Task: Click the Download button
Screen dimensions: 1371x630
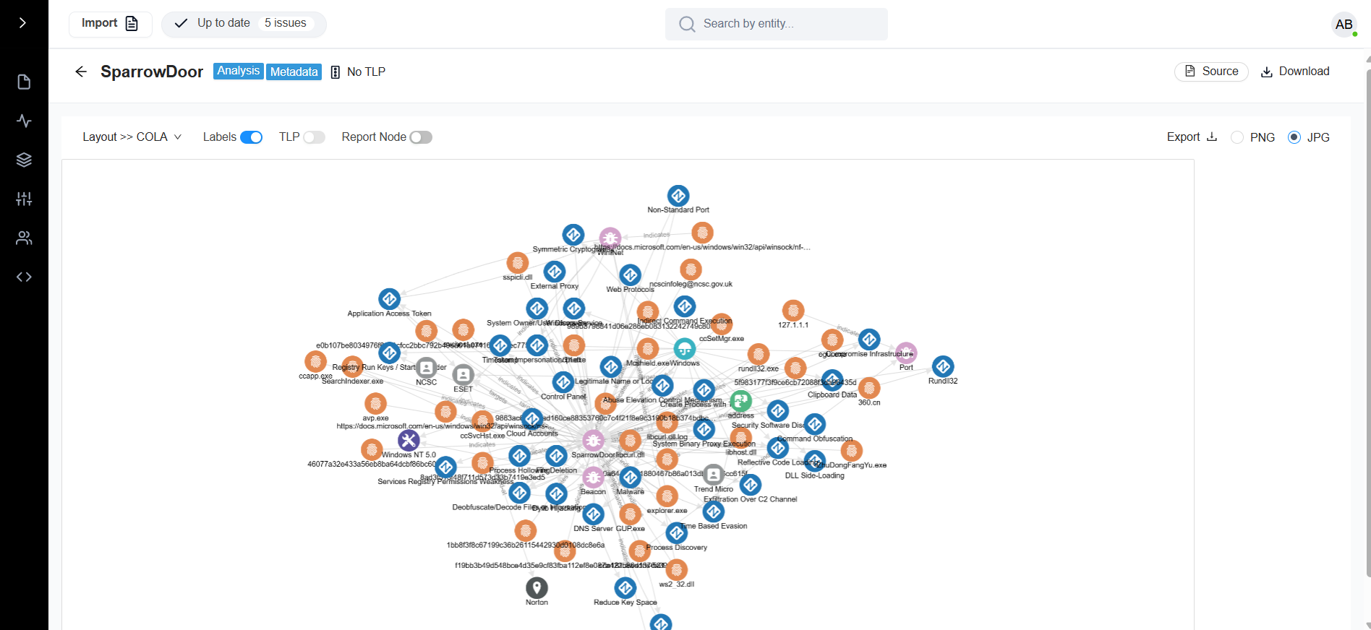Action: coord(1295,72)
